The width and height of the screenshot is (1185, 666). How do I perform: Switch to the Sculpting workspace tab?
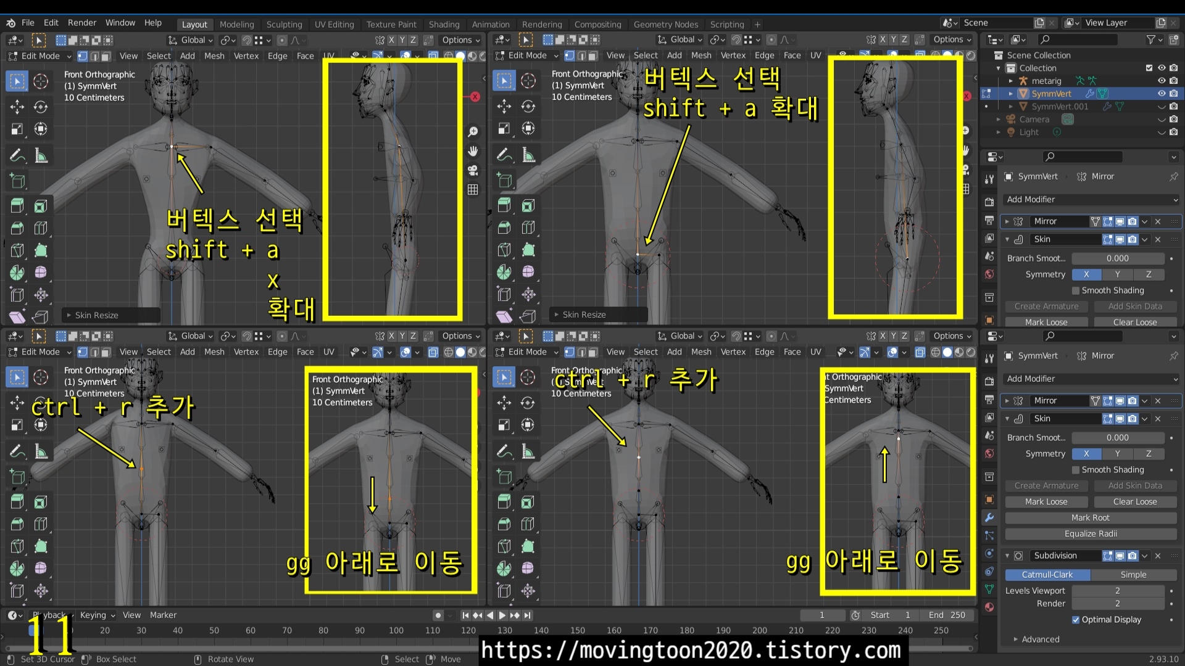click(285, 25)
